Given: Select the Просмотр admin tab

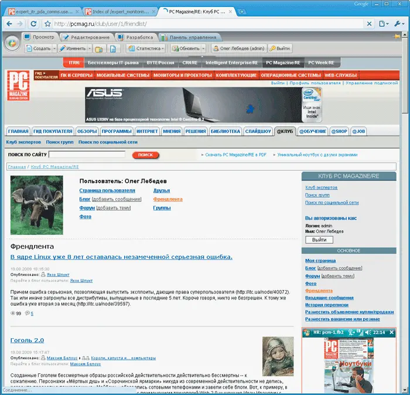Looking at the screenshot, I should point(40,37).
